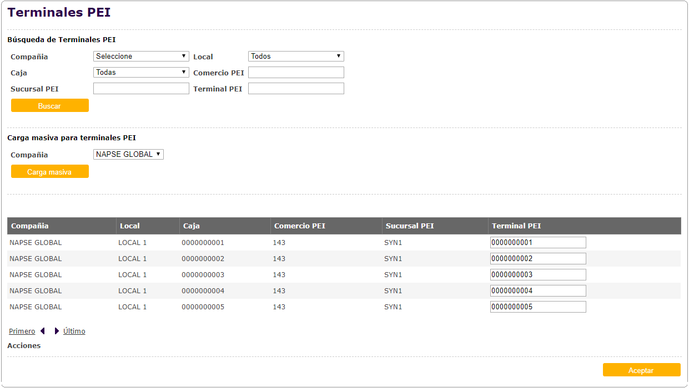Open the Caja dropdown showing Todas

click(x=141, y=73)
